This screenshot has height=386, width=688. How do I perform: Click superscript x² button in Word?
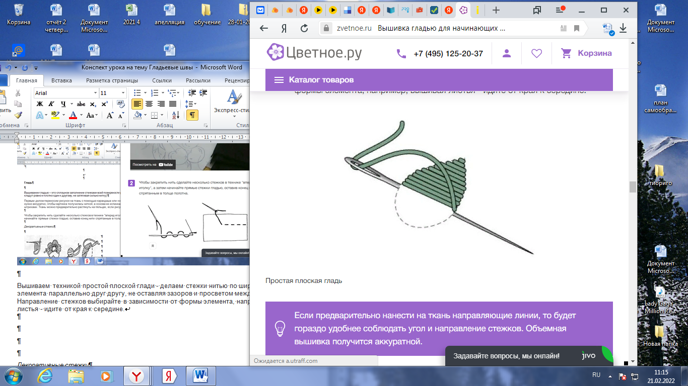click(105, 104)
